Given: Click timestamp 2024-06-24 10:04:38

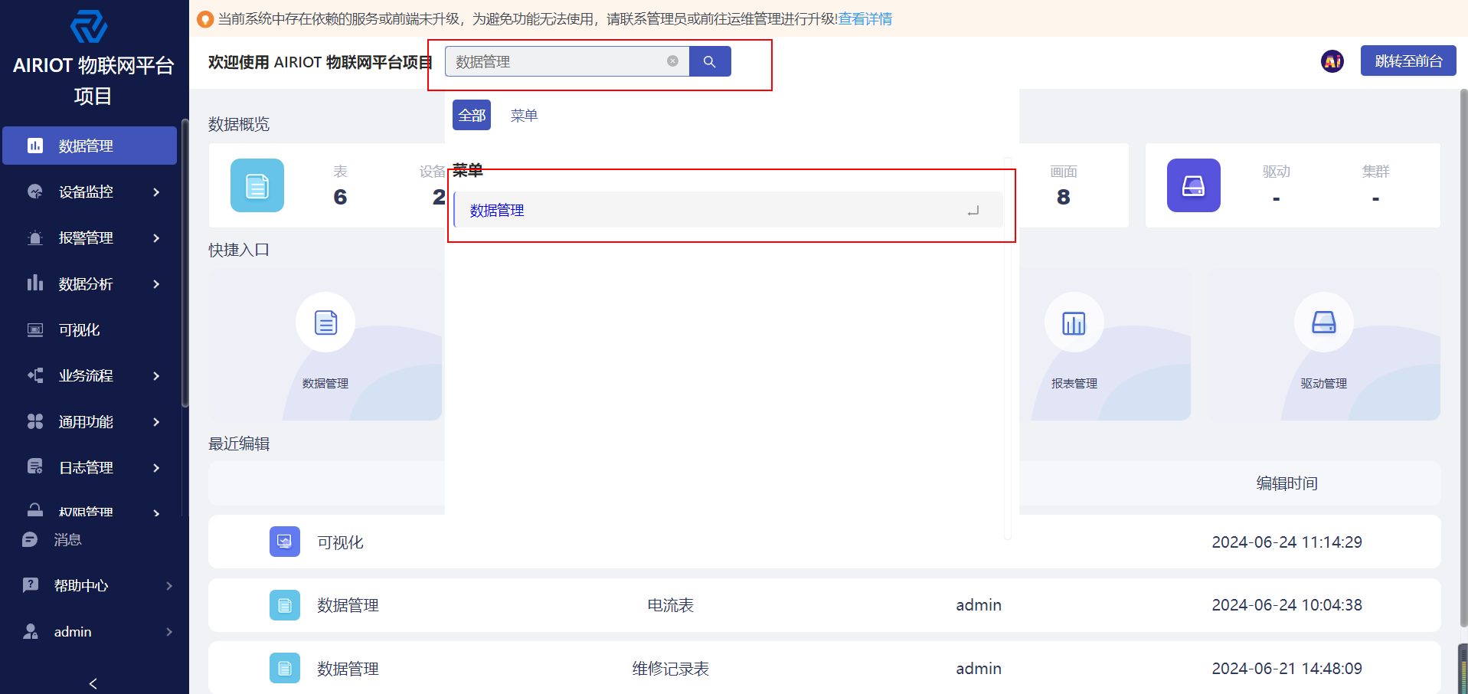Looking at the screenshot, I should [x=1287, y=605].
